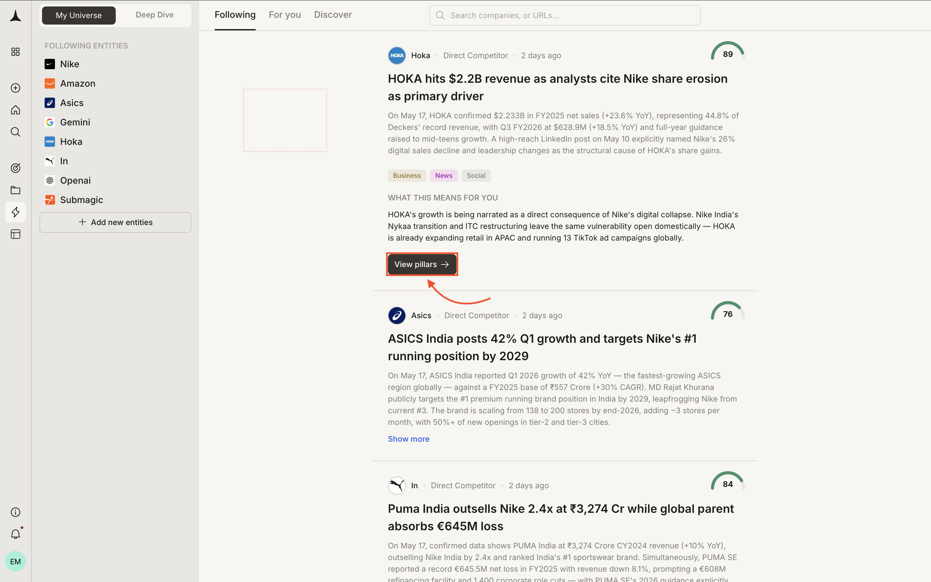Open the layout panel icon in the sidebar
Viewport: 931px width, 582px height.
(16, 234)
